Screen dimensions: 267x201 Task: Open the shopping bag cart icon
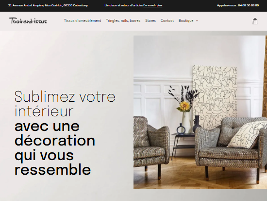(x=255, y=21)
